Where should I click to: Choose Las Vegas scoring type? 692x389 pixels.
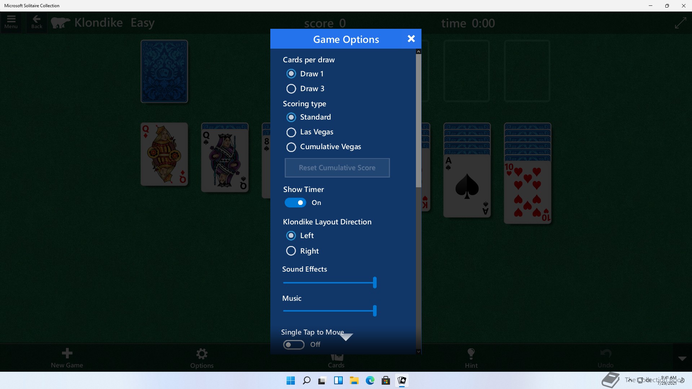291,132
